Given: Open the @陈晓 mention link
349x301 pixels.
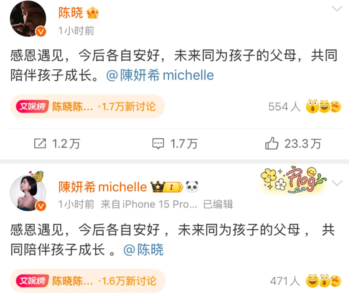Looking at the screenshot, I should [143, 250].
